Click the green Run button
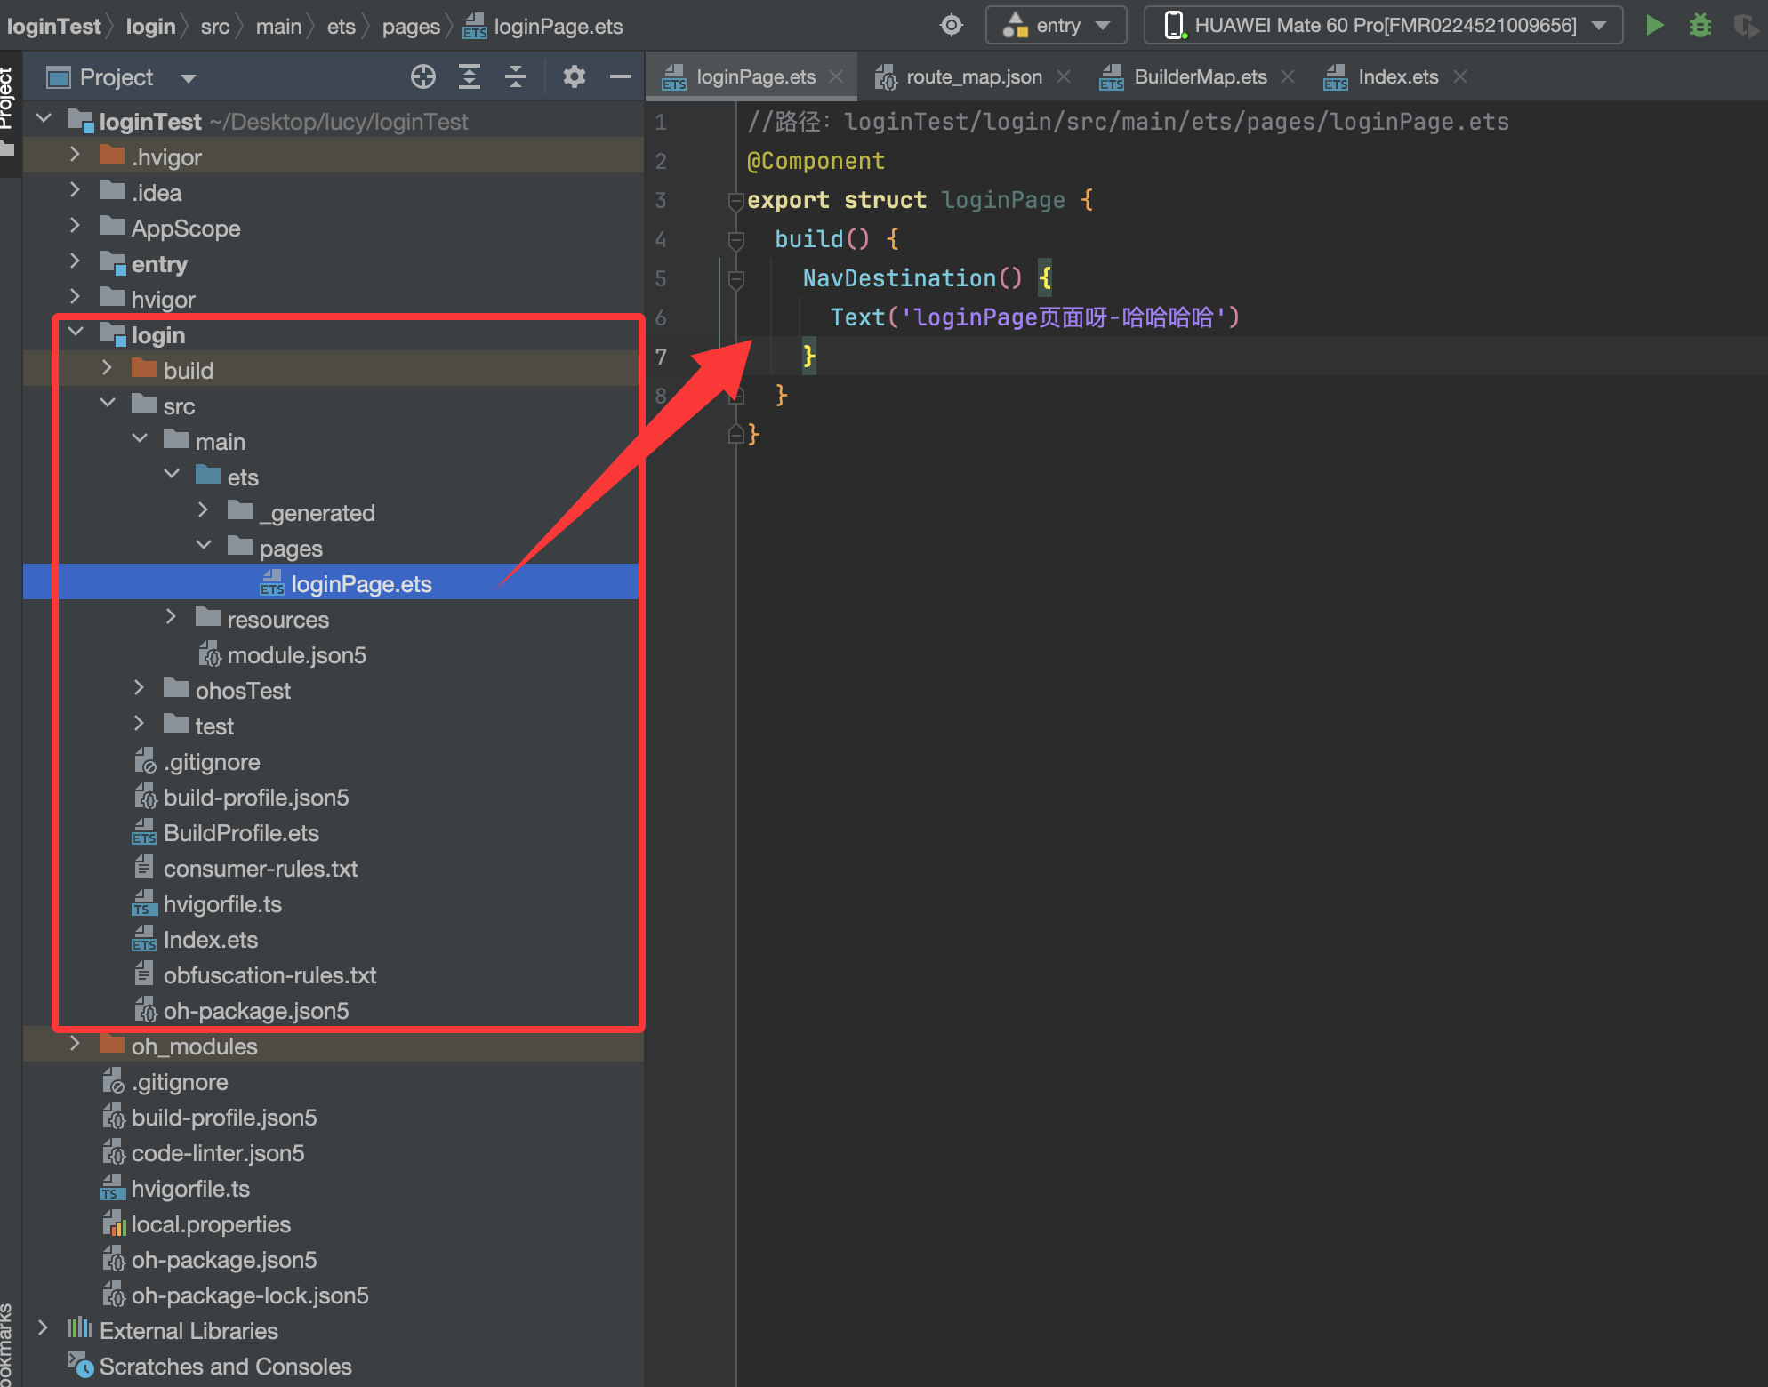The image size is (1768, 1387). (1654, 25)
